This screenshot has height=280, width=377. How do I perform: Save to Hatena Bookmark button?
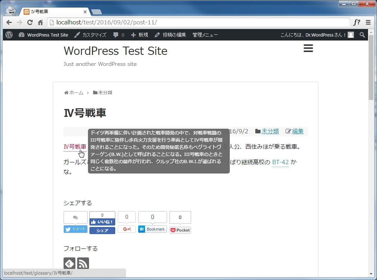pos(153,229)
